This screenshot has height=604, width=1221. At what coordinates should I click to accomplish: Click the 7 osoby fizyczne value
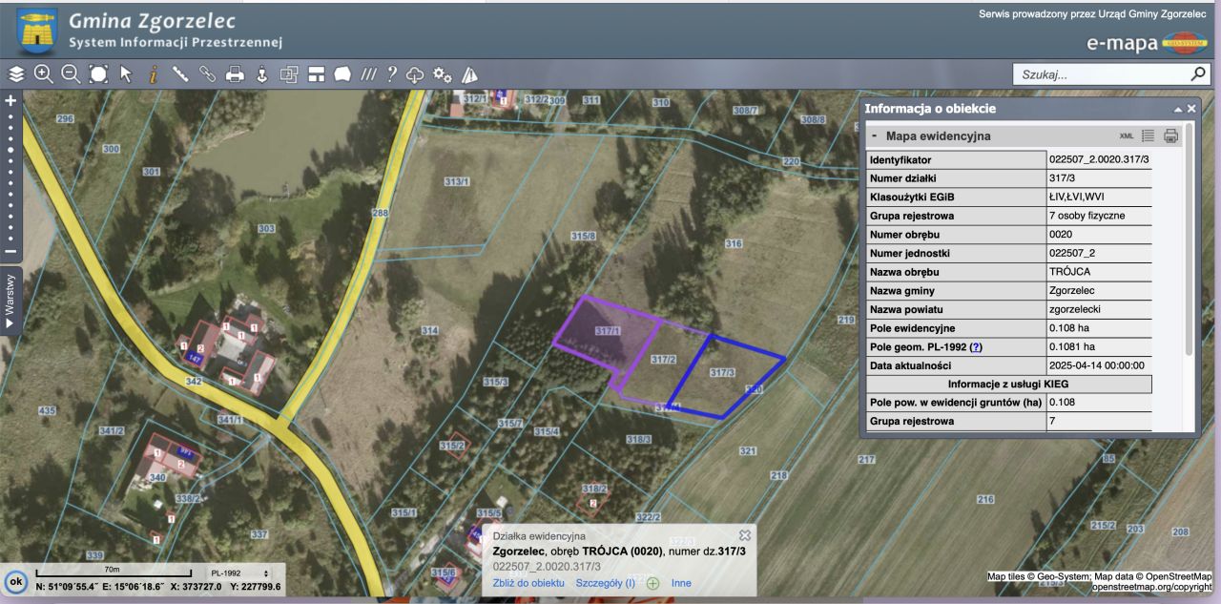pyautogui.click(x=1086, y=216)
